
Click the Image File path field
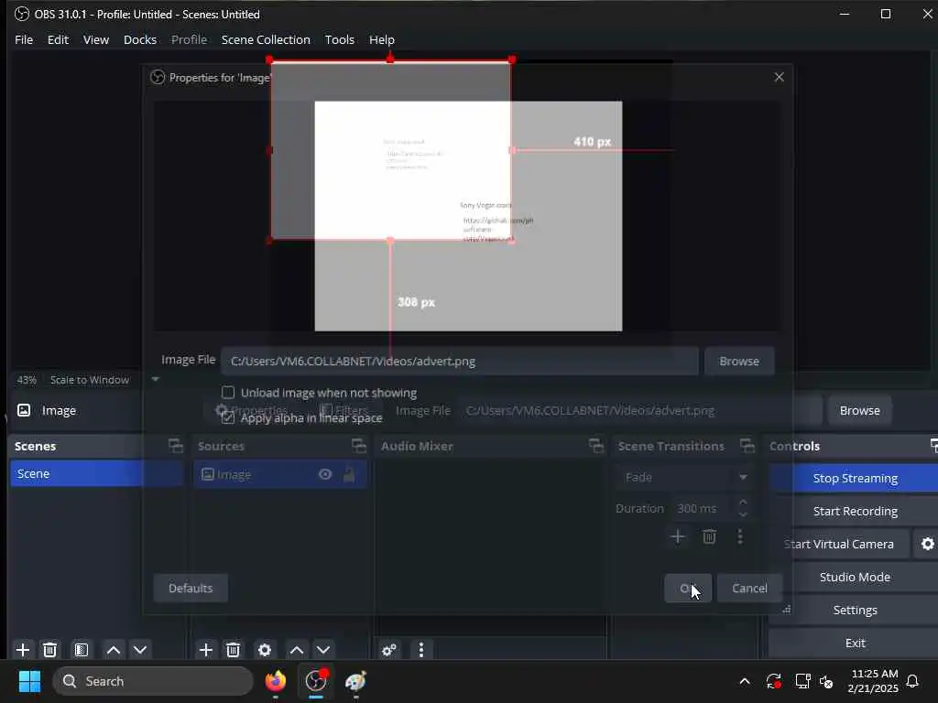(x=460, y=361)
